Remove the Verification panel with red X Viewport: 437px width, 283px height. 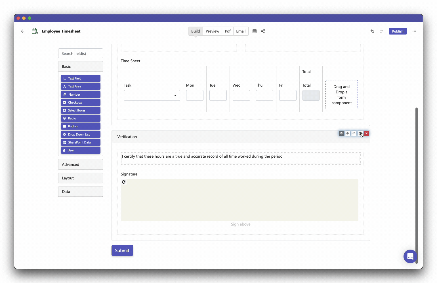[x=366, y=133]
